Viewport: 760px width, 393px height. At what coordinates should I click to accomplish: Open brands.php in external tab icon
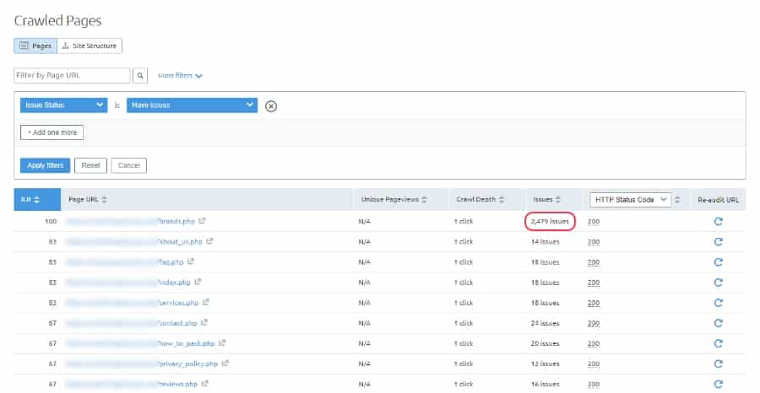pyautogui.click(x=202, y=221)
